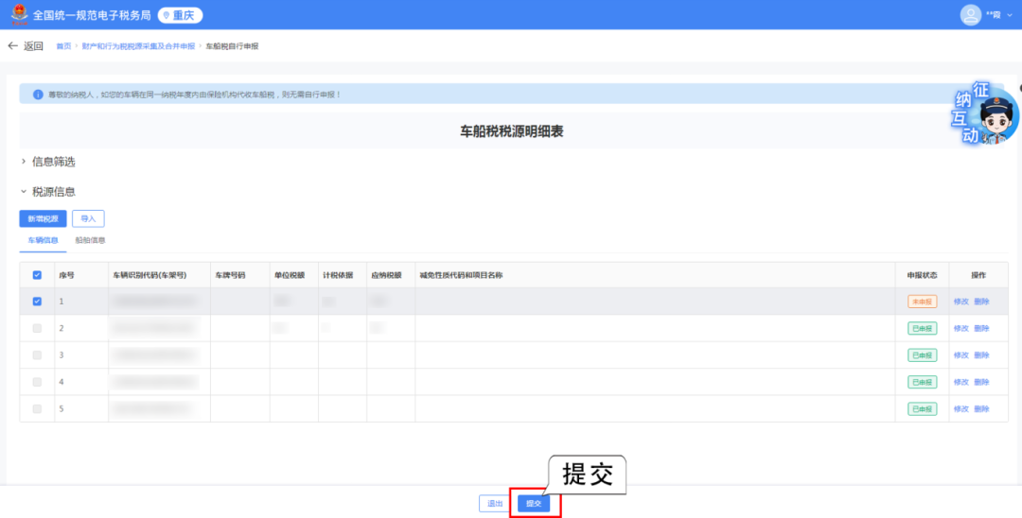Screen dimensions: 1022x518
Task: Uncheck the checkbox for row 1
Action: pos(37,302)
